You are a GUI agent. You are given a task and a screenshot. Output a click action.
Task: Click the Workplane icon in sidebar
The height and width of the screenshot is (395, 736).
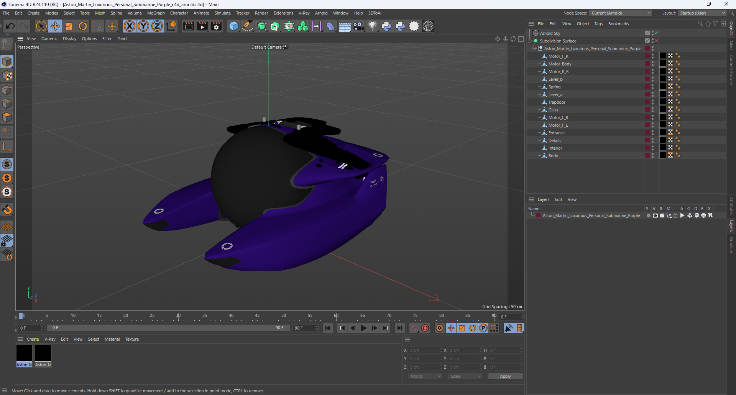(x=7, y=227)
